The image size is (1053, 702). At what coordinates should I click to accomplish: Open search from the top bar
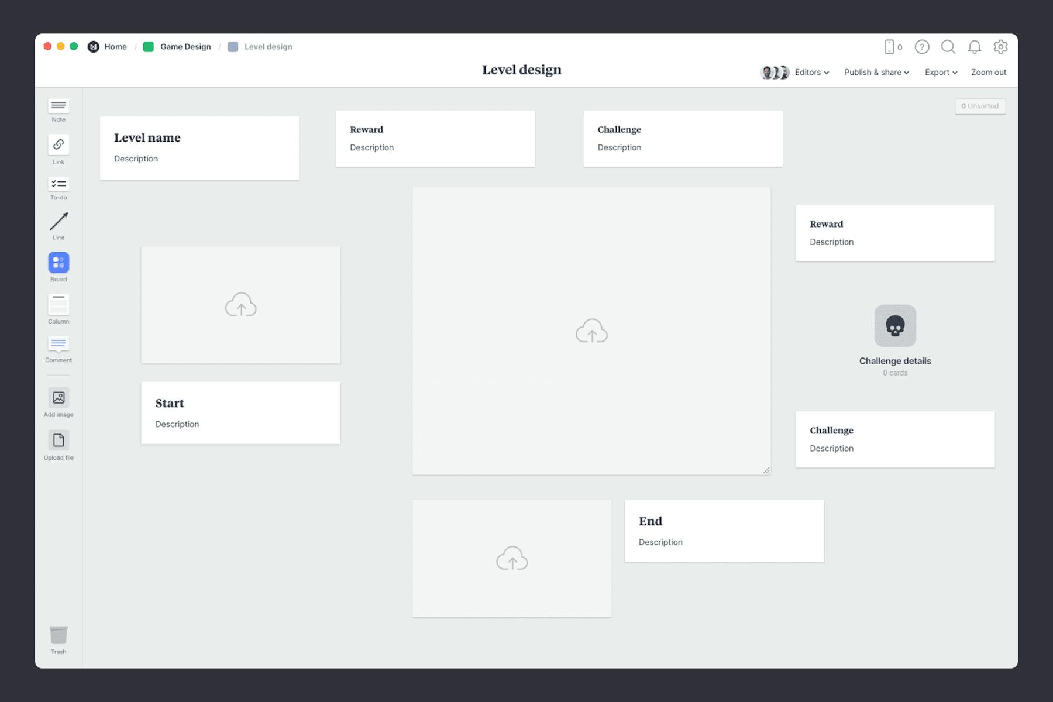click(949, 47)
